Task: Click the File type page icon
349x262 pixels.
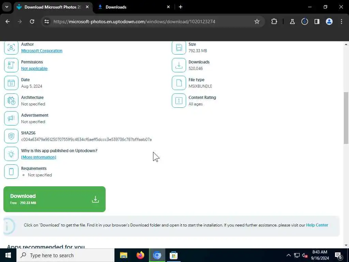Action: [179, 83]
